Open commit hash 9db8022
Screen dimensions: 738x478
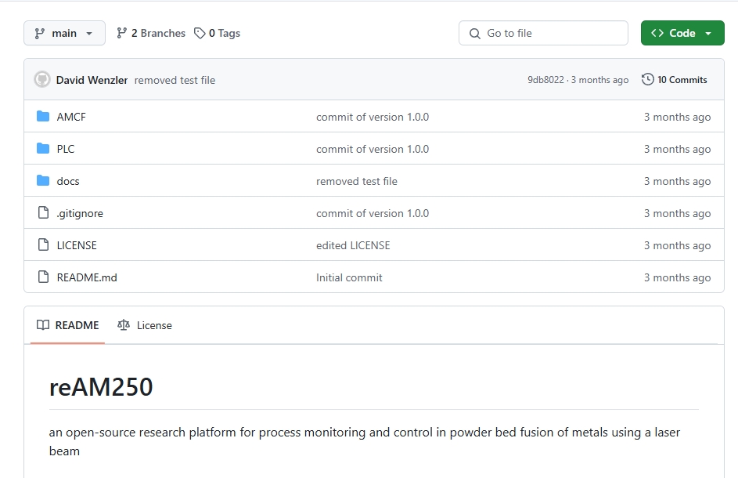tap(545, 80)
